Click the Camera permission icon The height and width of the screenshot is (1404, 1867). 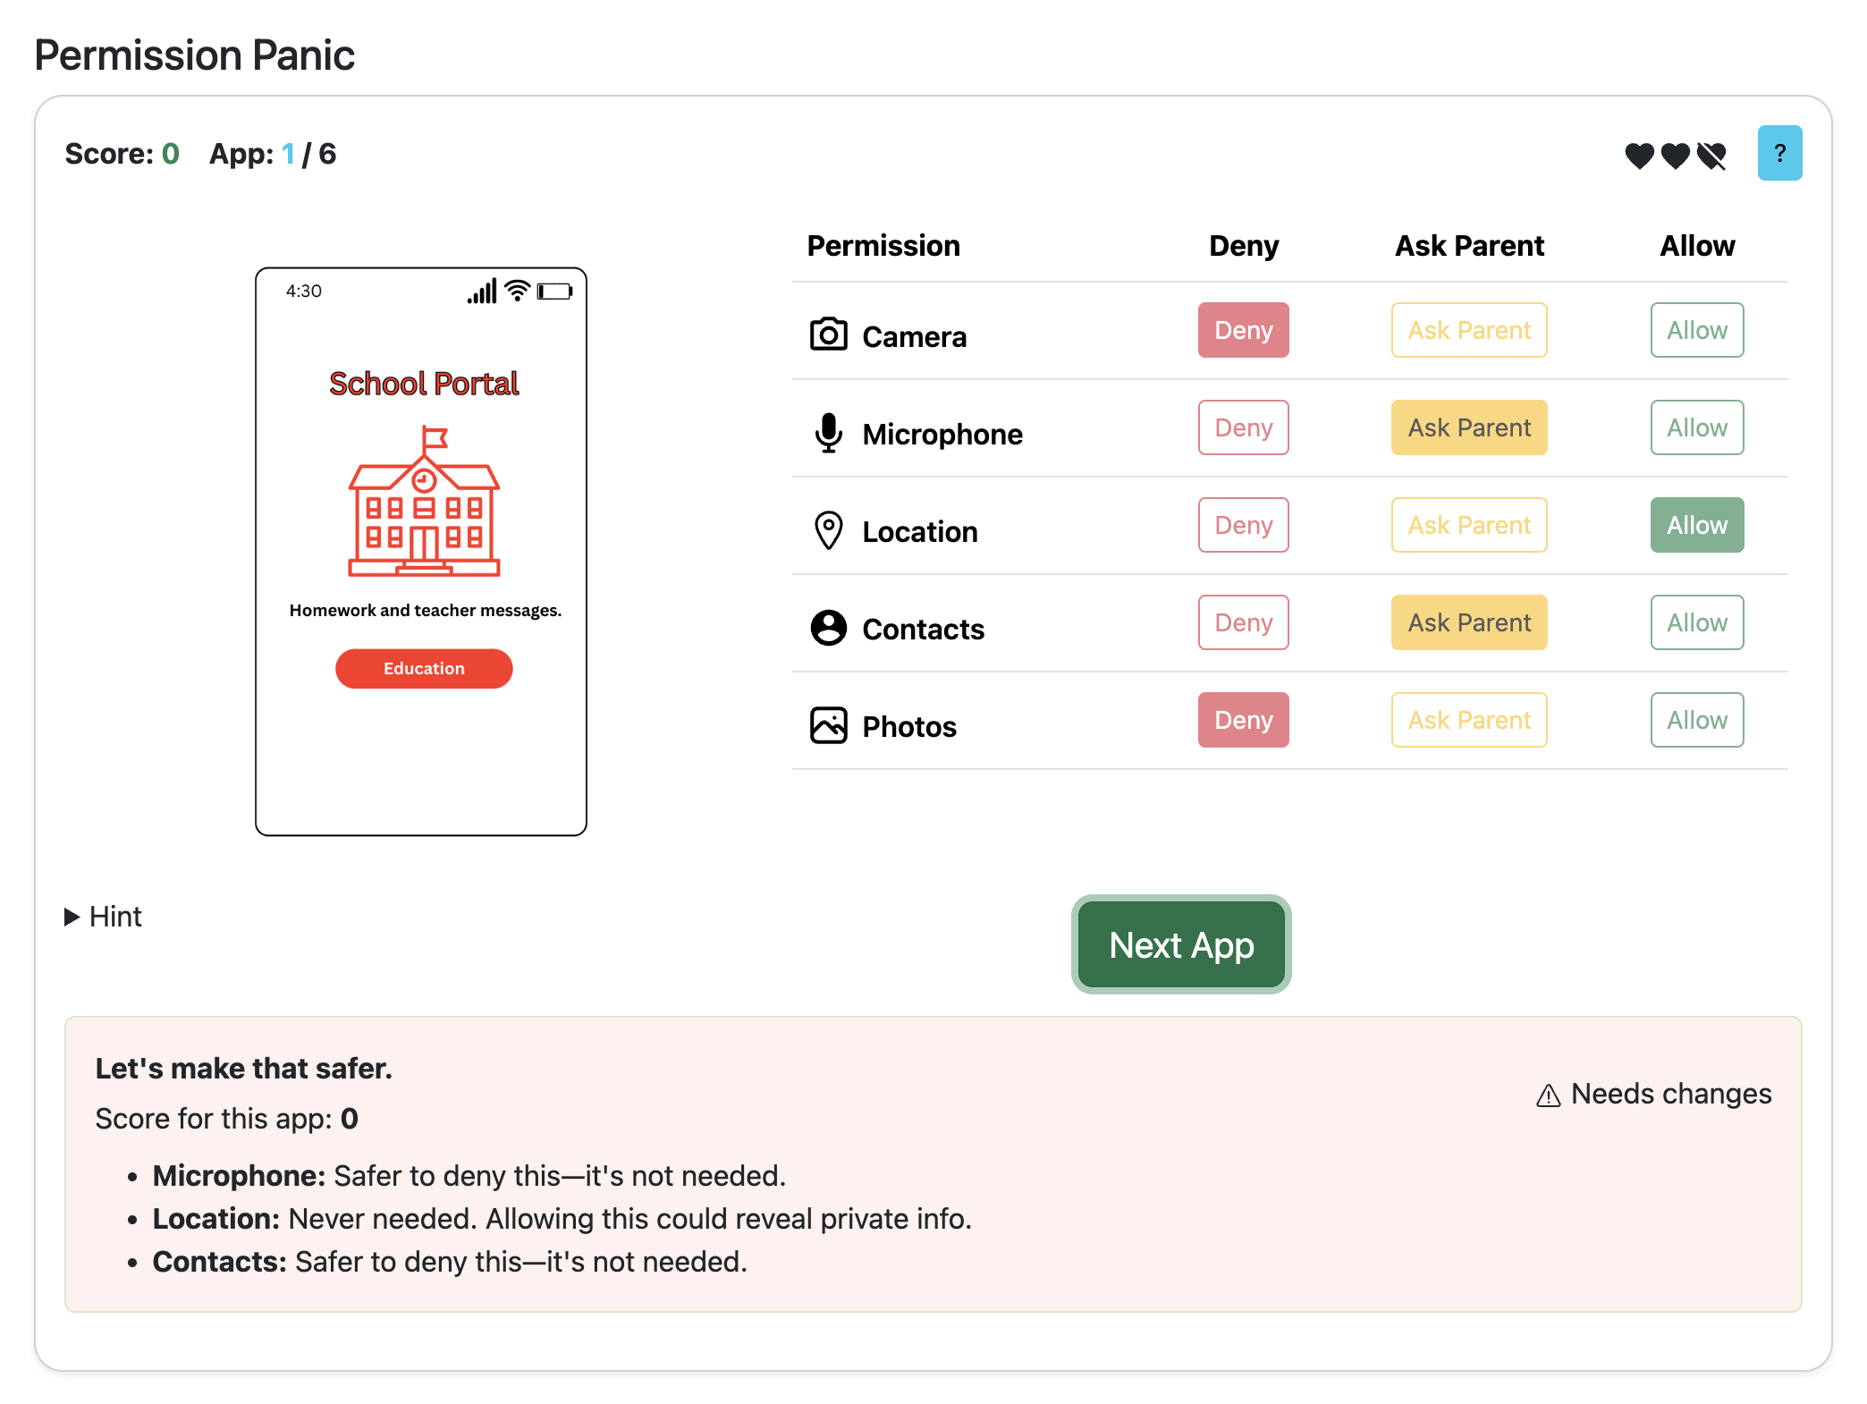pos(828,334)
